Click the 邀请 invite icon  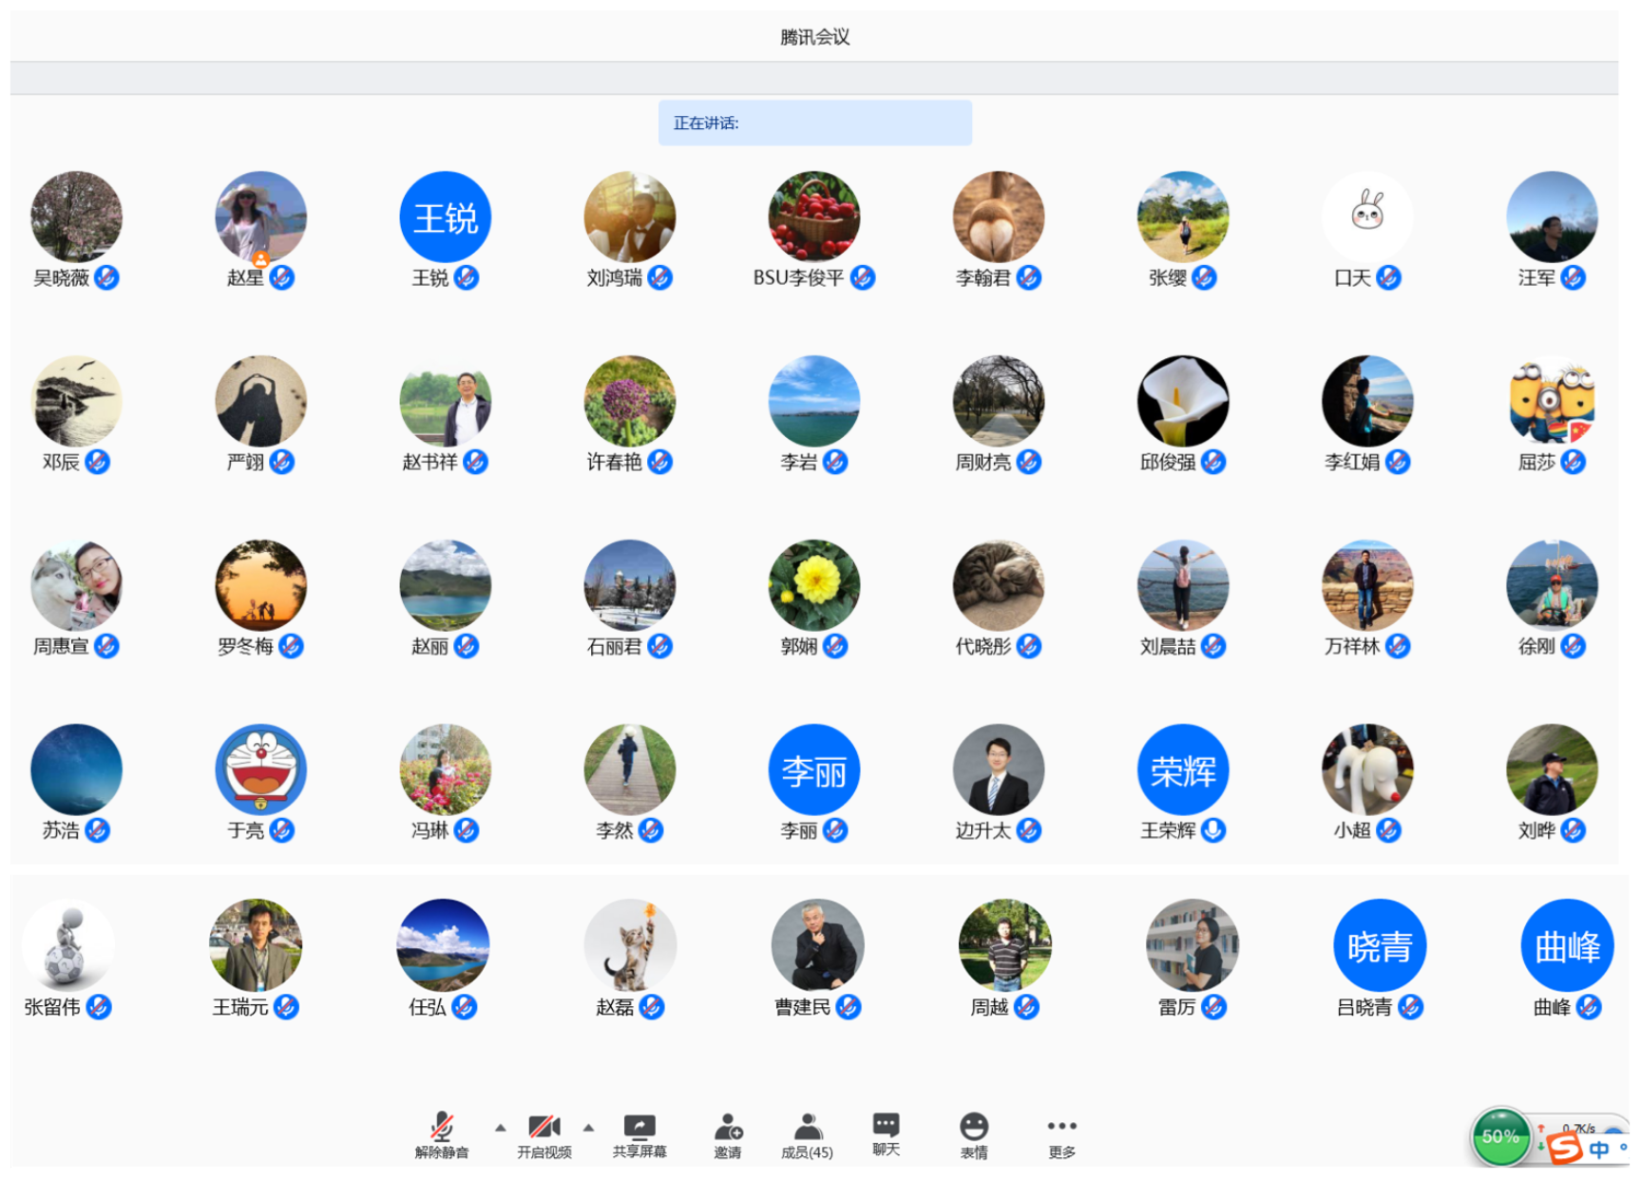728,1128
